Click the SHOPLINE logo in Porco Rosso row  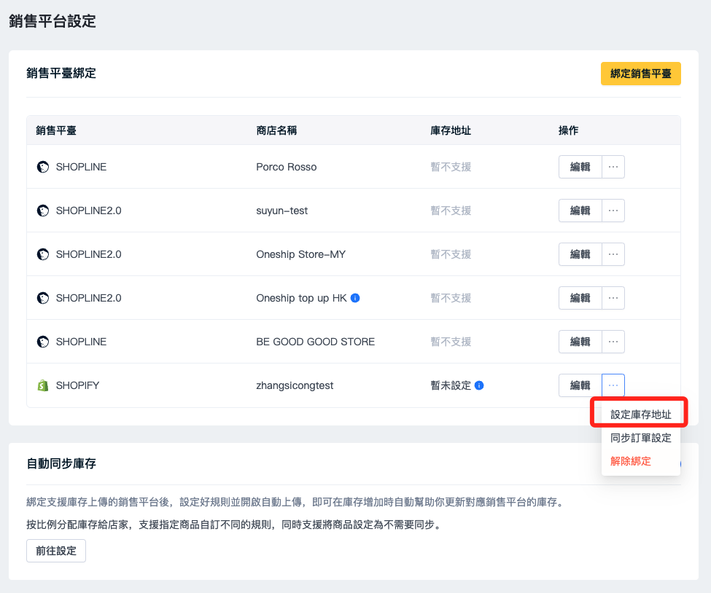point(42,167)
